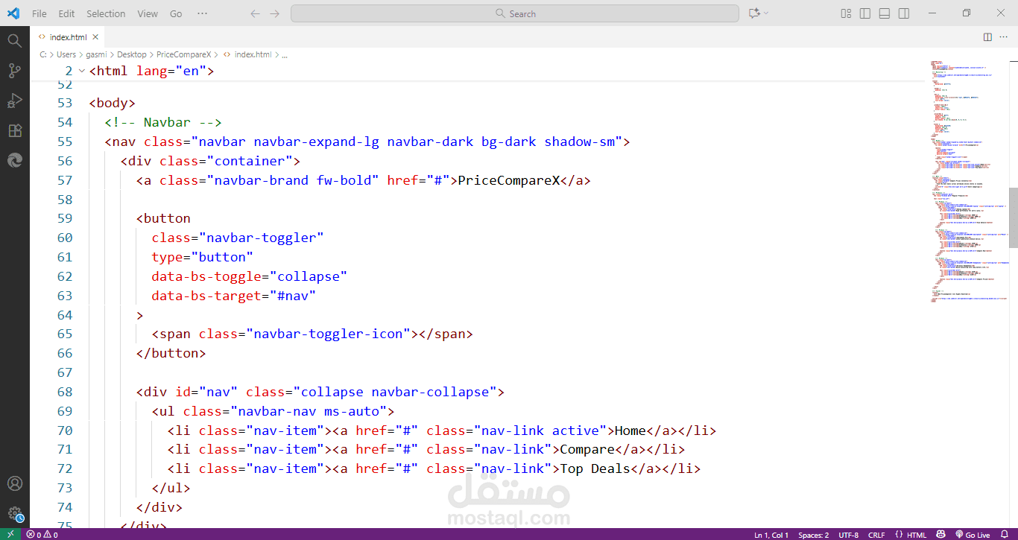Open editor More Actions ellipsis

[x=1005, y=36]
